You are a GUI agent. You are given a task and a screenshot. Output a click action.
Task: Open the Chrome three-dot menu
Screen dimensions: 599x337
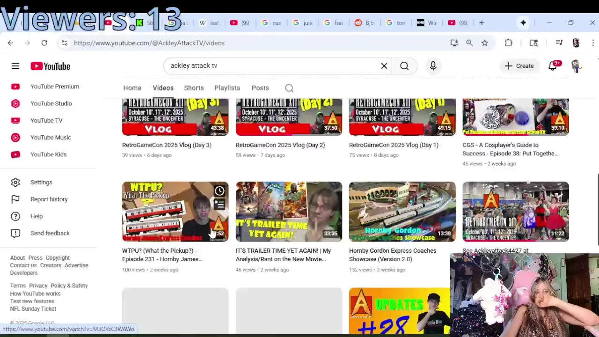click(x=593, y=43)
